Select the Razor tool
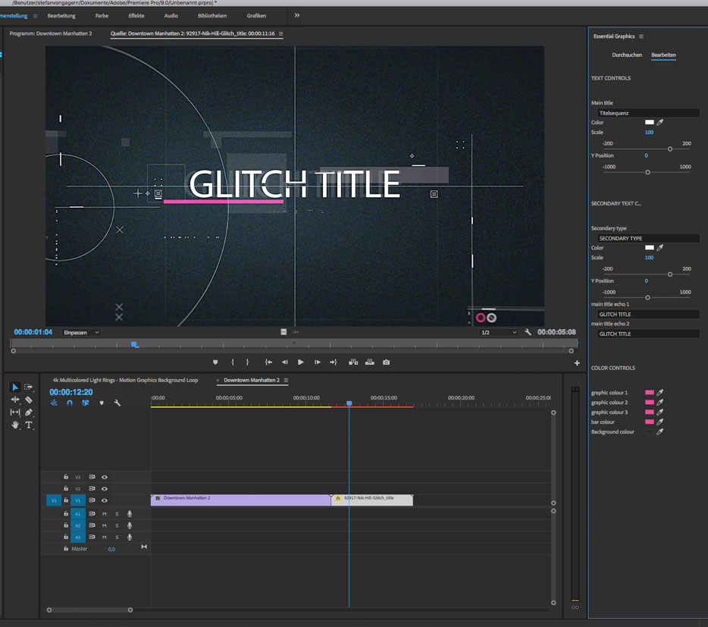Image resolution: width=708 pixels, height=627 pixels. point(29,400)
